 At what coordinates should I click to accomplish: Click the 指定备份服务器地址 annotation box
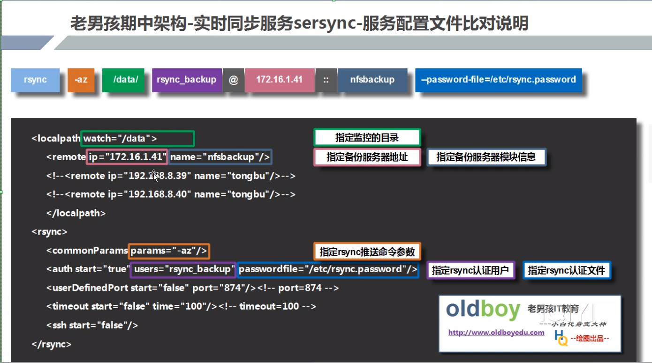366,157
